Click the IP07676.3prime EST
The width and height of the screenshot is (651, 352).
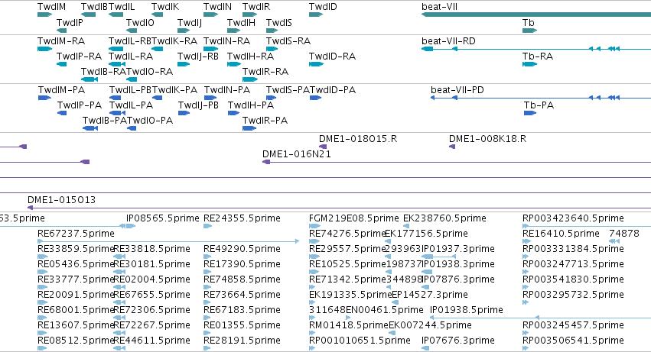[x=425, y=348]
